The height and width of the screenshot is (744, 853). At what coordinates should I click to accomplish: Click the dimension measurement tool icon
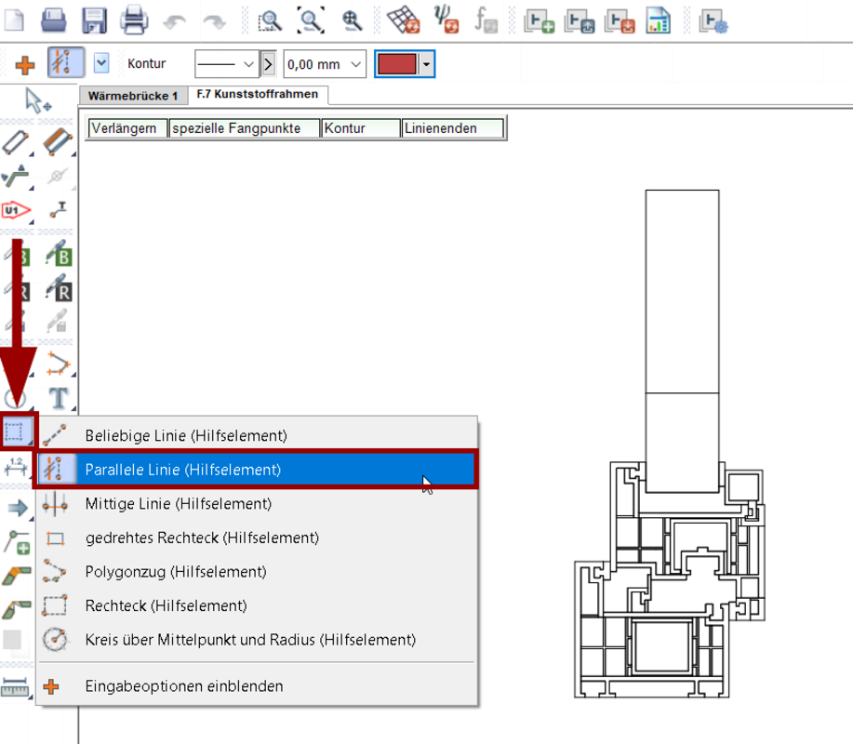pos(16,467)
